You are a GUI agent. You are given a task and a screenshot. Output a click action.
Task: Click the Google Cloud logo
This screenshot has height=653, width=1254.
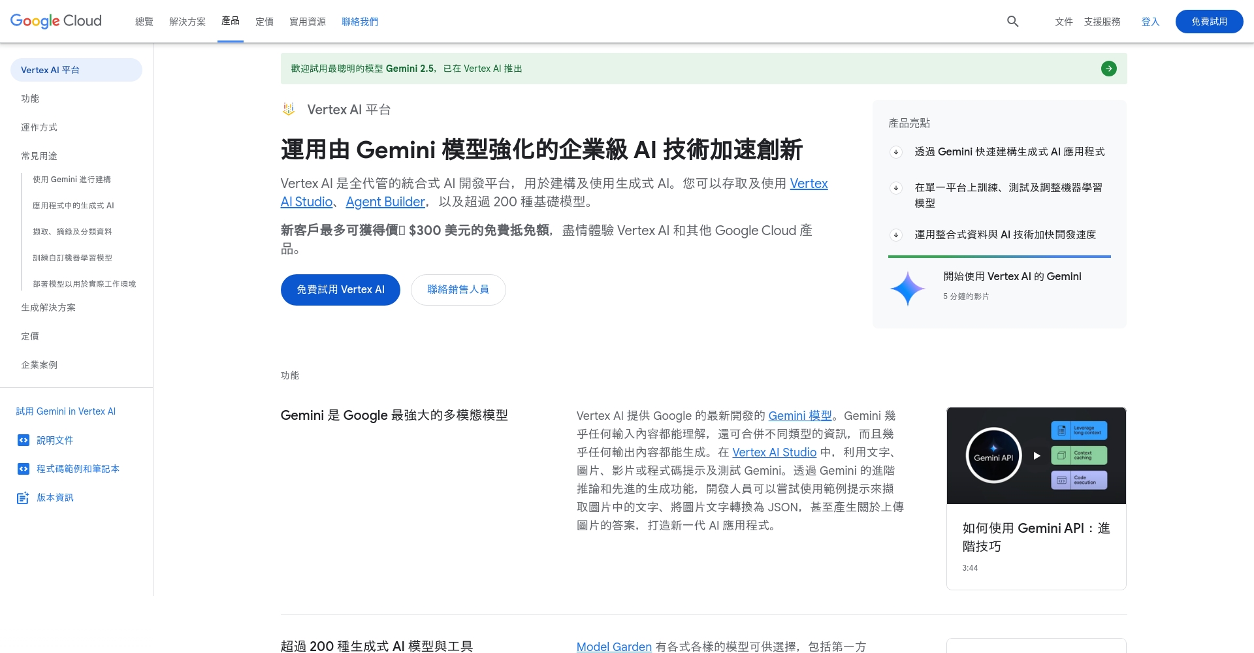coord(56,21)
